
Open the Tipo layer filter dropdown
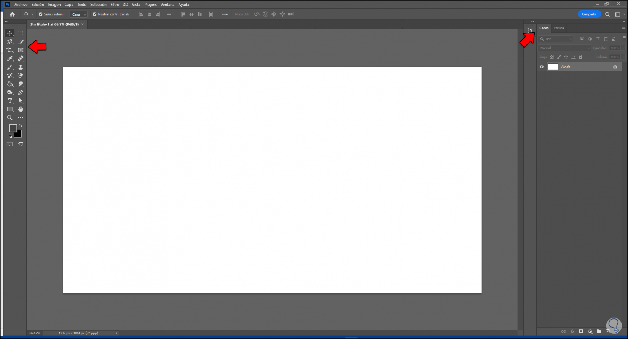555,39
